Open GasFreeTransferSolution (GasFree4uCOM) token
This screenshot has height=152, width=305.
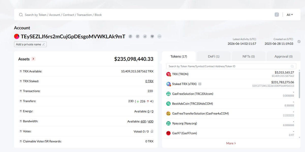point(201,113)
